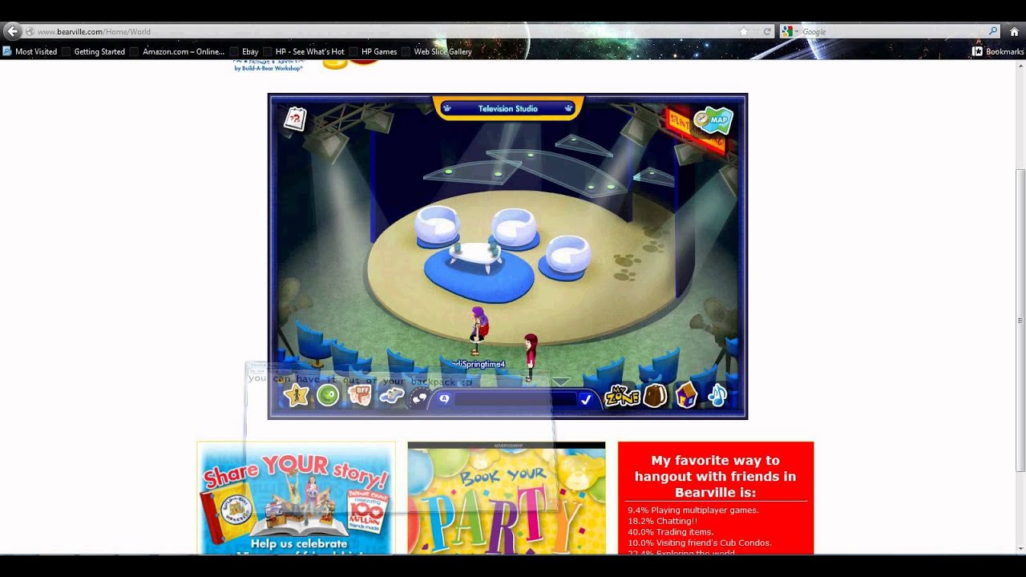This screenshot has width=1026, height=577.
Task: Open My Zone
Action: (x=621, y=396)
